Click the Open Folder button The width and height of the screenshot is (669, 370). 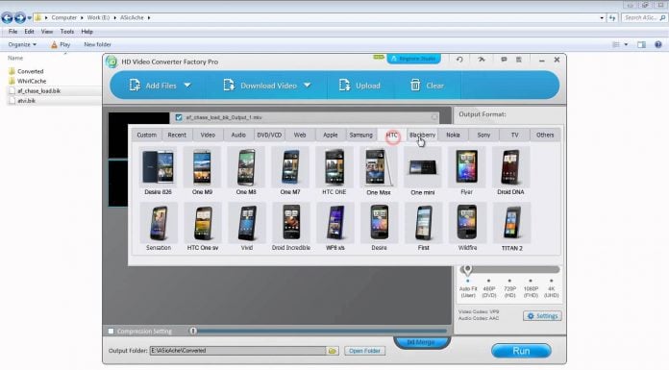364,351
